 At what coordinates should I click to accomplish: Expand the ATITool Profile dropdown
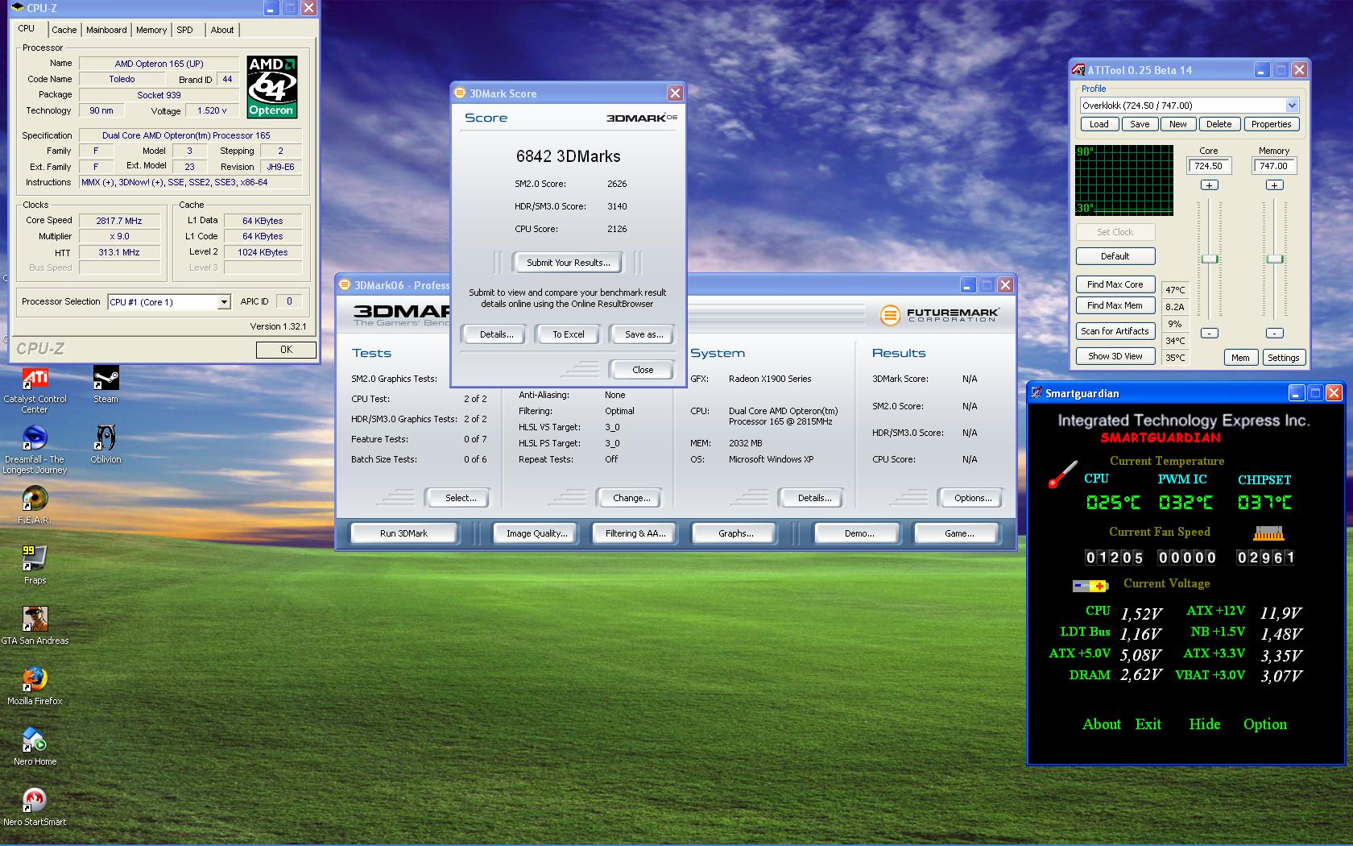(x=1292, y=106)
